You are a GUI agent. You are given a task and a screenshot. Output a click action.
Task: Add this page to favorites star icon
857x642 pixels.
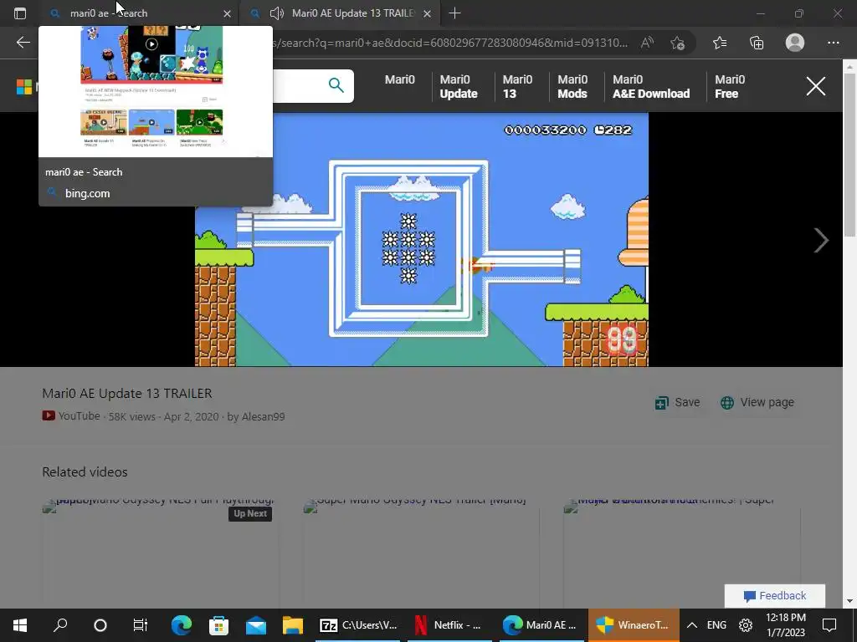[x=677, y=43]
